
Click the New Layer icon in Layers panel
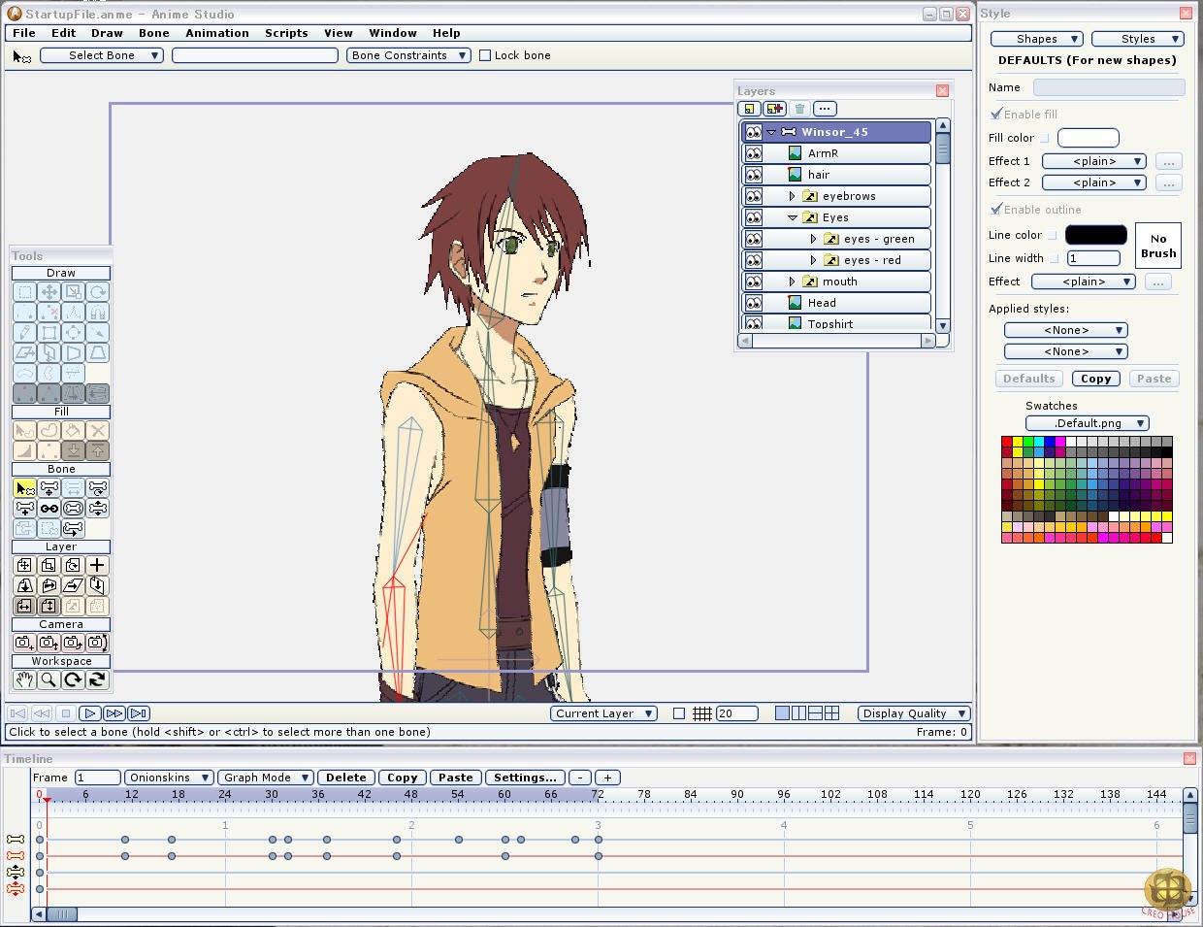tap(748, 109)
